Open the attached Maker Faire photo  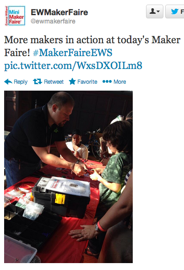[x=68, y=177]
